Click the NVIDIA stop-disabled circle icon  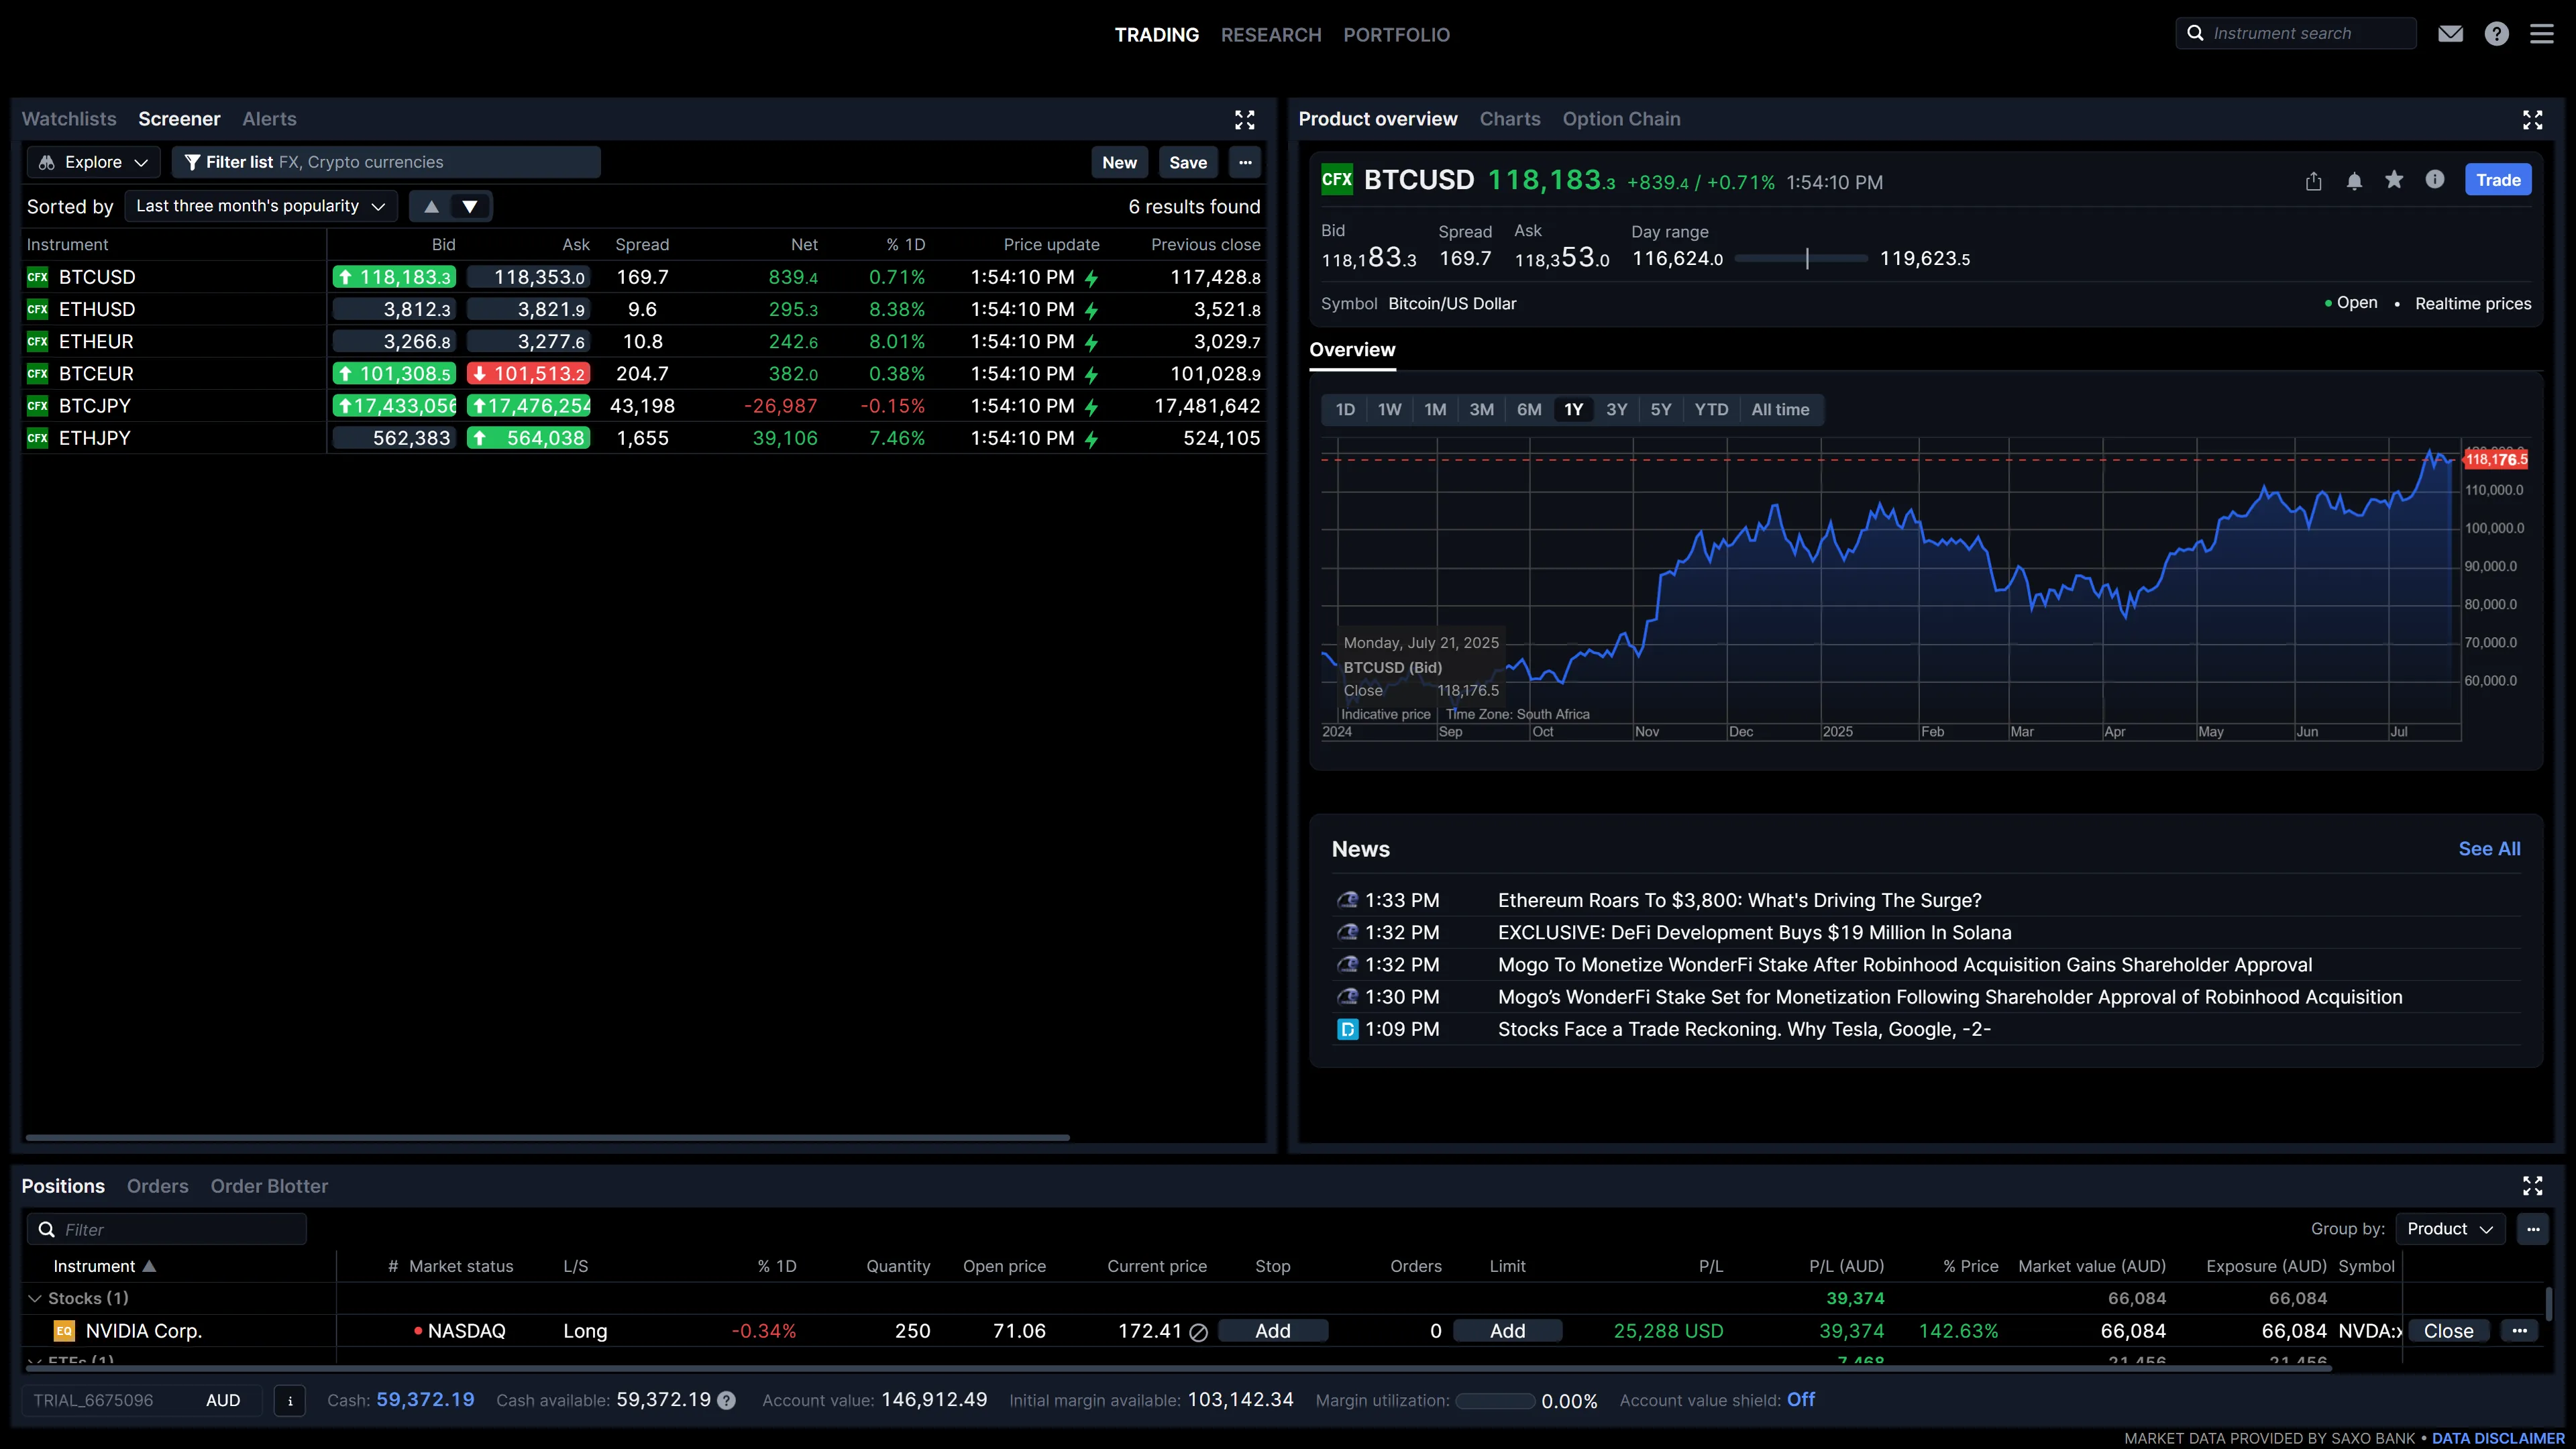1198,1332
